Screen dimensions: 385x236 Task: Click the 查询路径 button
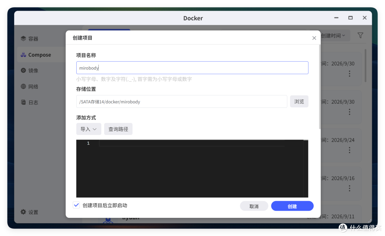(x=118, y=129)
